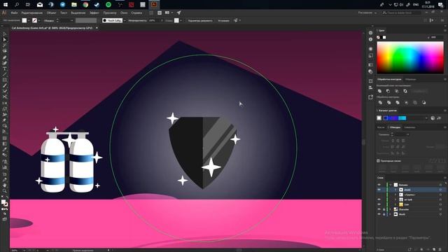The height and width of the screenshot is (252, 448).
Task: Select the None swatch in Color panel
Action: [x=378, y=37]
